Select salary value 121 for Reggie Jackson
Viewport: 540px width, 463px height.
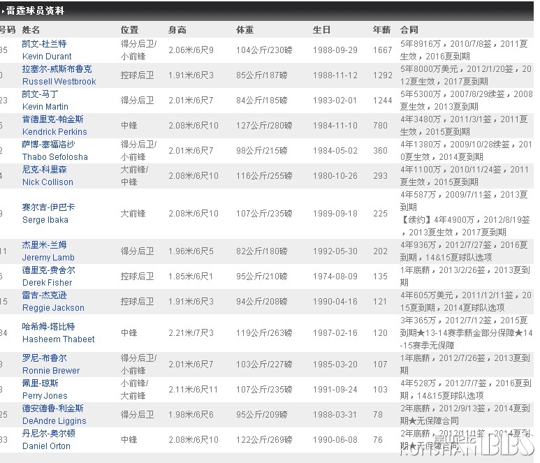pyautogui.click(x=380, y=301)
